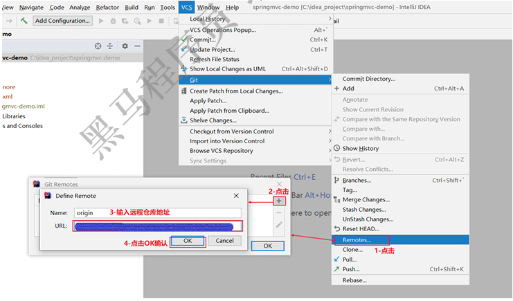Open the Window menu
The height and width of the screenshot is (301, 513).
click(x=208, y=7)
